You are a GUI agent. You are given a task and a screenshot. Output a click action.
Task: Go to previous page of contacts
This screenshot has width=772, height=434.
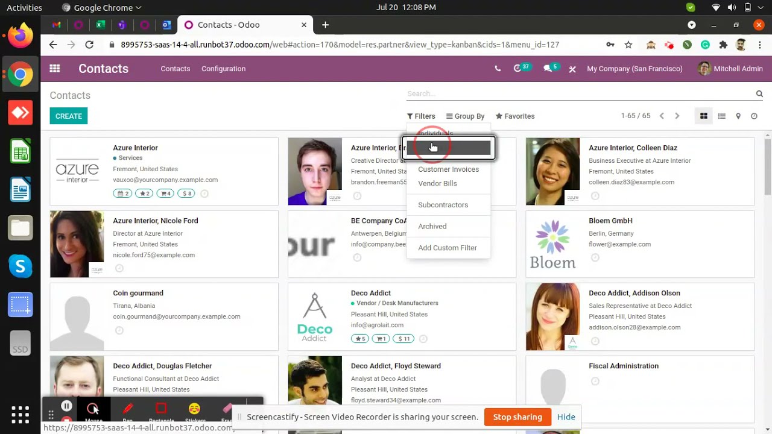(662, 116)
